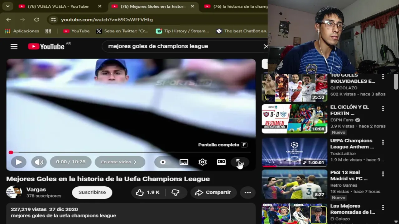Close the Mejores Goles en la historia tab

[x=192, y=6]
